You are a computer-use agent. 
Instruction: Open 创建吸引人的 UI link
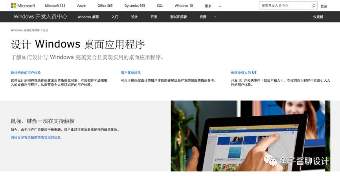[244, 73]
